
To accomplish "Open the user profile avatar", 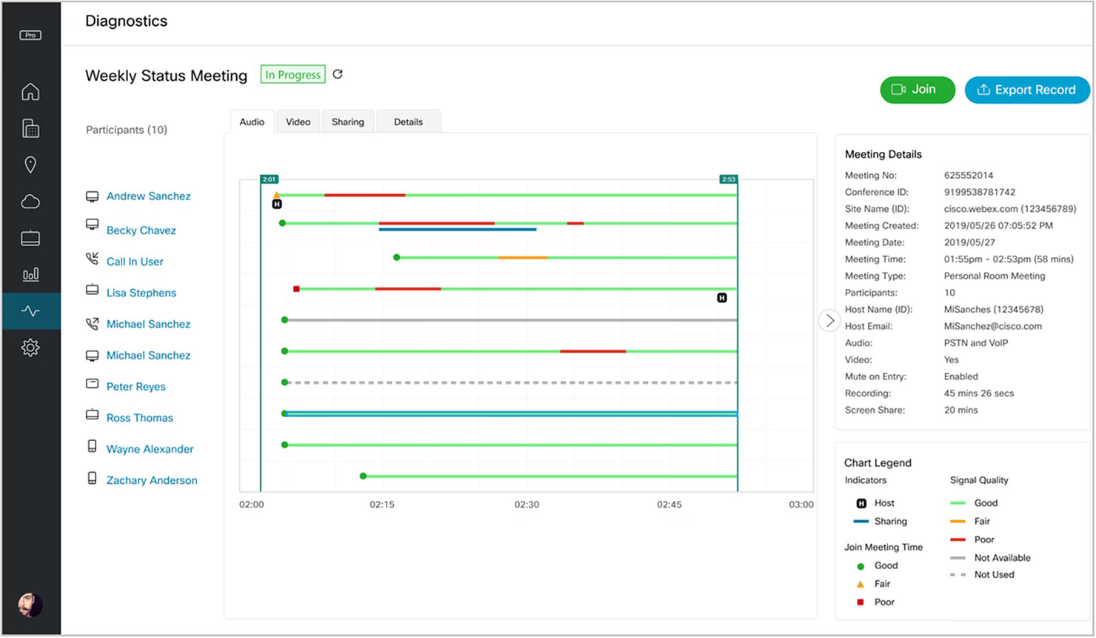I will [30, 605].
